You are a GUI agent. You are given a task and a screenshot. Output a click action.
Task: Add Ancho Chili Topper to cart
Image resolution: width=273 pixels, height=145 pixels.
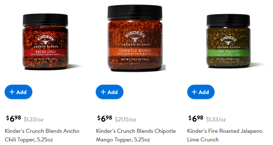(18, 92)
